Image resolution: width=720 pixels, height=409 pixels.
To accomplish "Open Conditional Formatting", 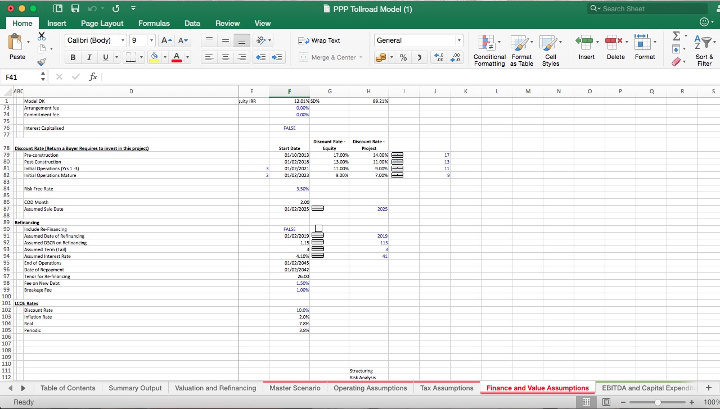I will point(489,51).
